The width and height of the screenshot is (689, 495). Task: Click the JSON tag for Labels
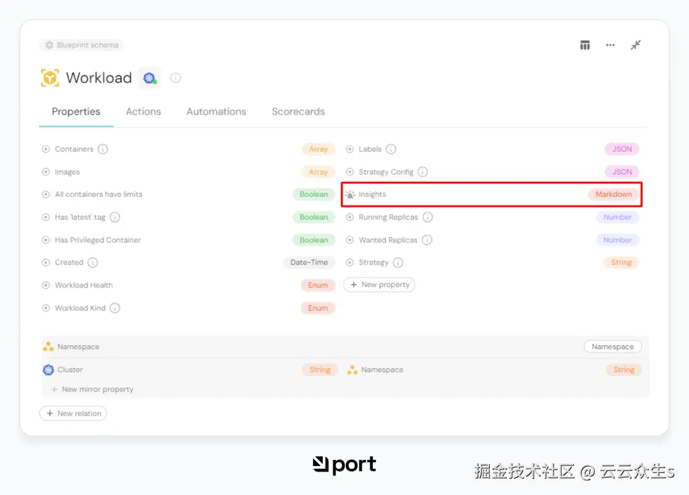click(x=622, y=149)
